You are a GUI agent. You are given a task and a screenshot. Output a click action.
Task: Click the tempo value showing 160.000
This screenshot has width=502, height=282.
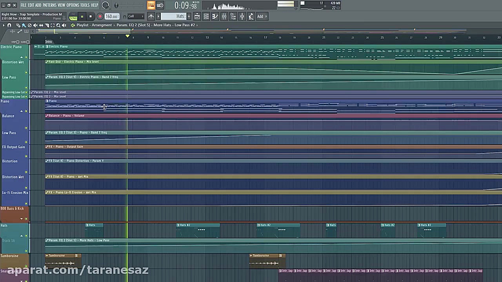111,16
